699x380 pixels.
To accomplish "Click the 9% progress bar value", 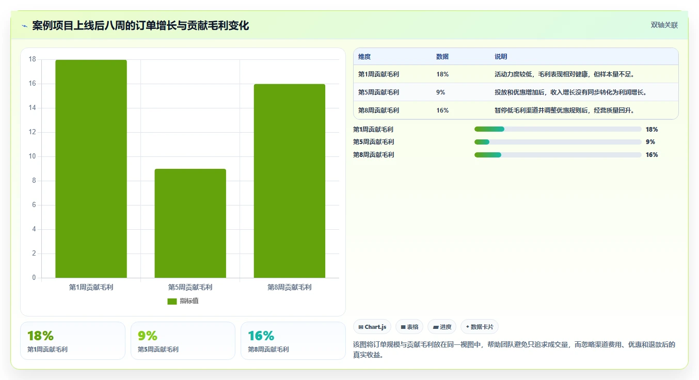I will coord(650,142).
